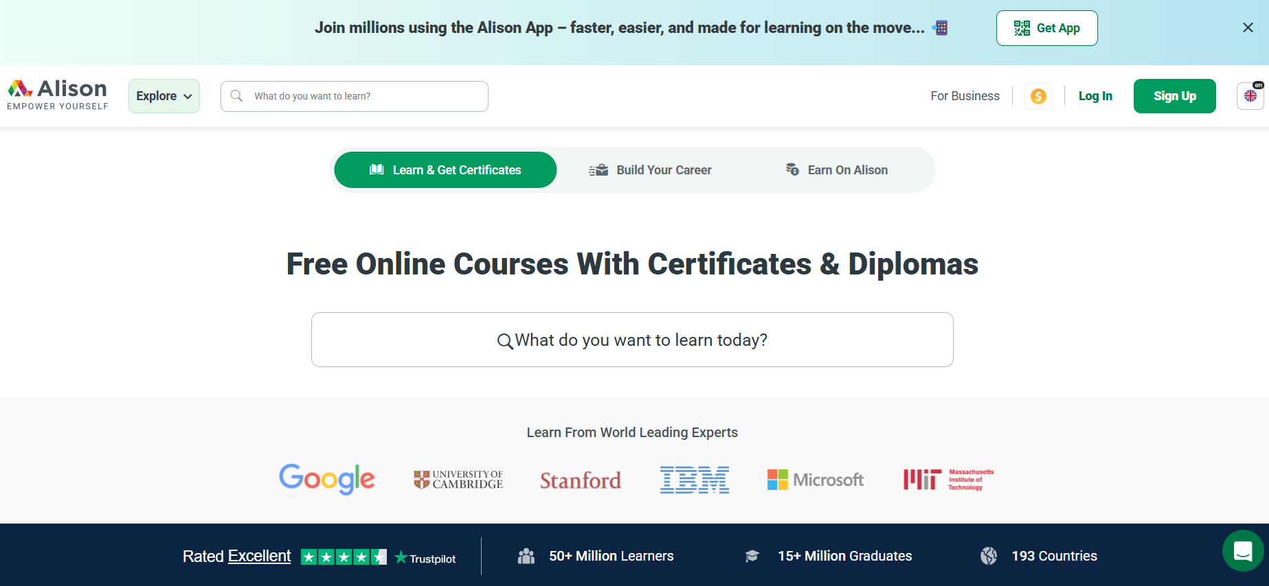
Task: Click the phone emoji in the app banner
Action: click(x=940, y=28)
